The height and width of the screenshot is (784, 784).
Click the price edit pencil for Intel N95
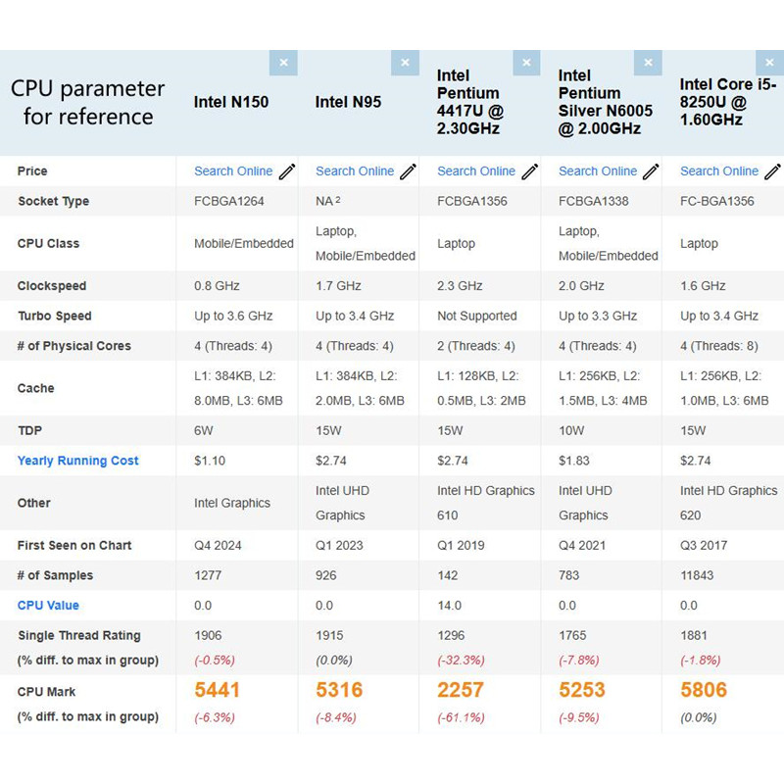point(409,171)
